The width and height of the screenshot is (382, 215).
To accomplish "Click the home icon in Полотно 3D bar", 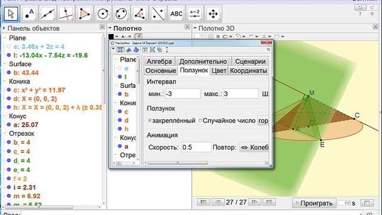I will click(x=218, y=36).
